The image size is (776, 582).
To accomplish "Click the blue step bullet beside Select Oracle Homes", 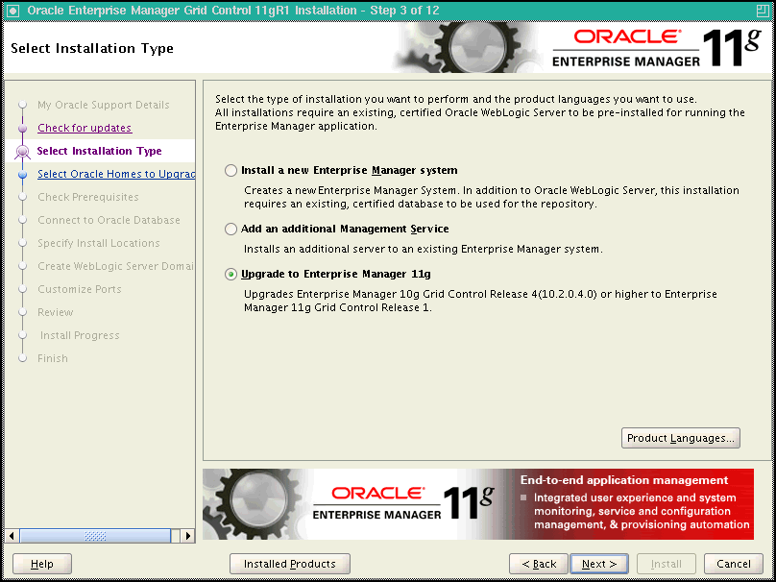I will click(x=22, y=174).
